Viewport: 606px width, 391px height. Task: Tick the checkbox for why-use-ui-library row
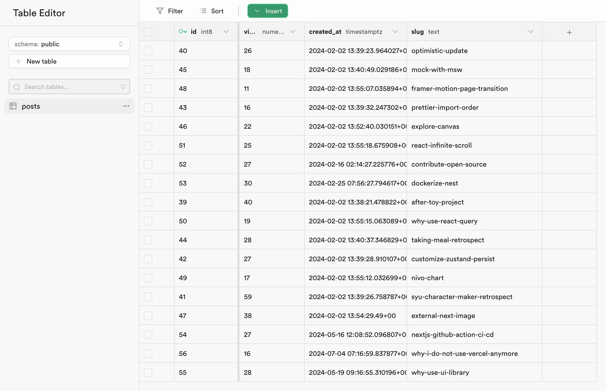148,373
